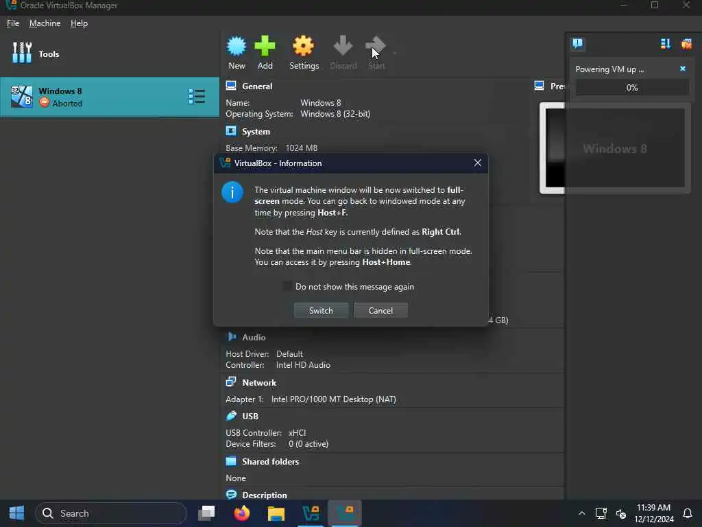Check Do not show this message again
Screen dimensions: 702x527
tap(287, 286)
